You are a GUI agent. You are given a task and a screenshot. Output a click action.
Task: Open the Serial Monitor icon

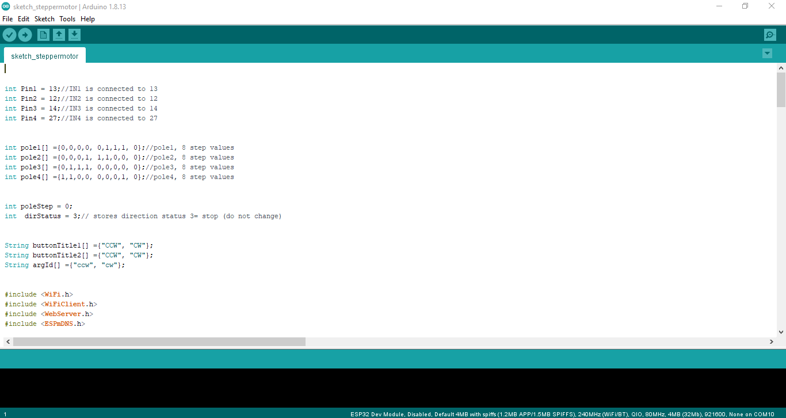[770, 35]
